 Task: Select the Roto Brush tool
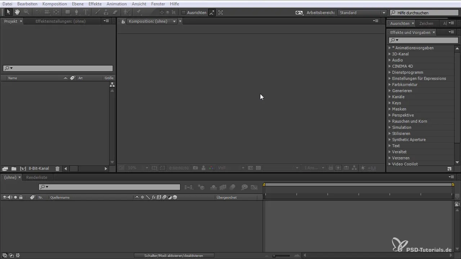127,12
